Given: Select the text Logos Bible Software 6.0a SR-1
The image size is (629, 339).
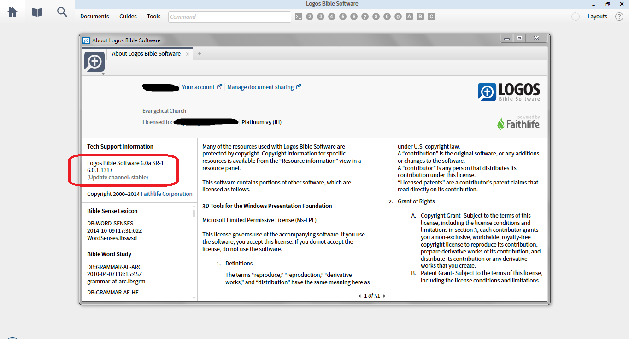Looking at the screenshot, I should (x=125, y=163).
